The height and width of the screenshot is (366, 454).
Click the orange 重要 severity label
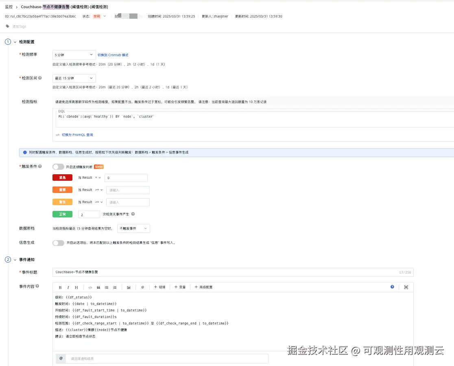(62, 190)
